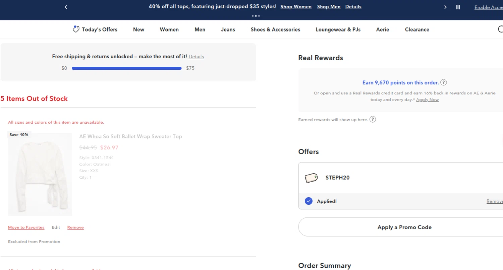Open Shop Men link in banner
The image size is (503, 270).
click(329, 7)
